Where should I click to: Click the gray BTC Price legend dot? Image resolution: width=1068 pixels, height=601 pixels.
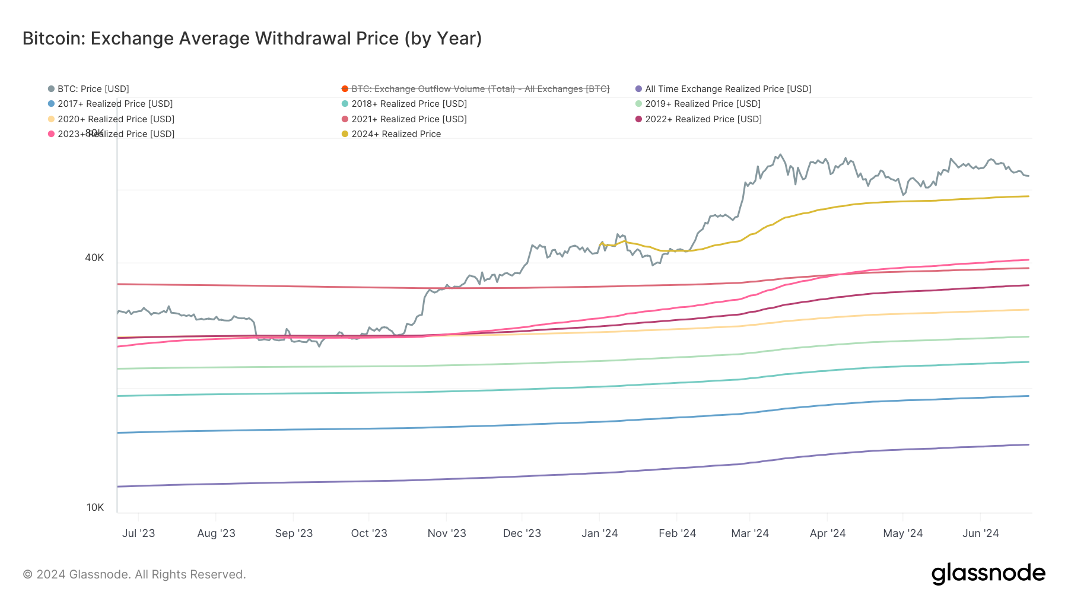point(52,89)
